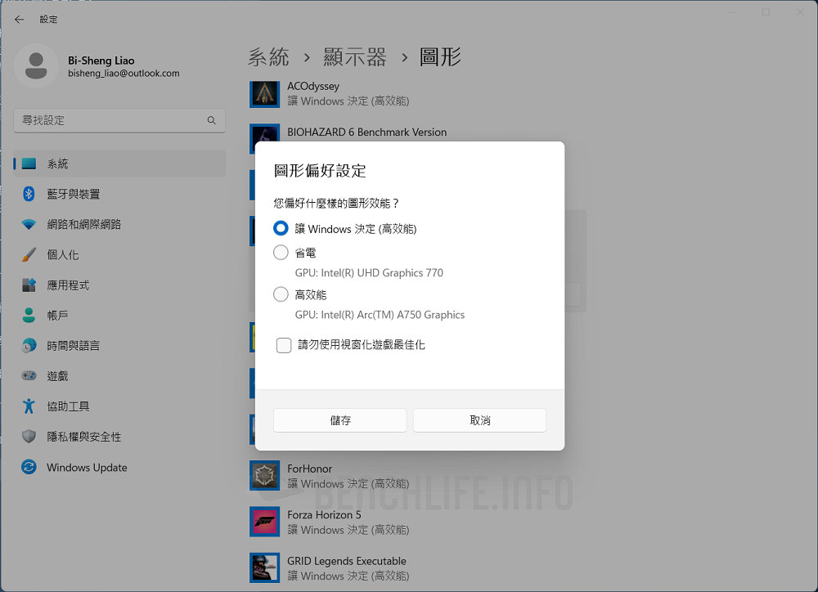Click the 帳戶 person icon
This screenshot has height=592, width=818.
click(29, 316)
